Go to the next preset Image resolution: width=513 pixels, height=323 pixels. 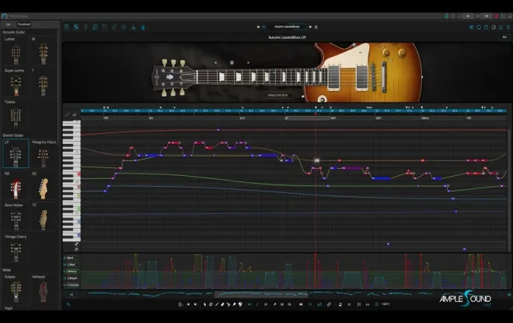coord(310,27)
